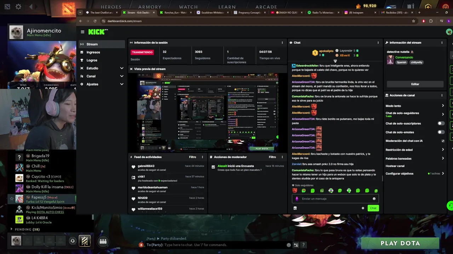Click the Spanish language tag
453x254 pixels.
point(401,62)
